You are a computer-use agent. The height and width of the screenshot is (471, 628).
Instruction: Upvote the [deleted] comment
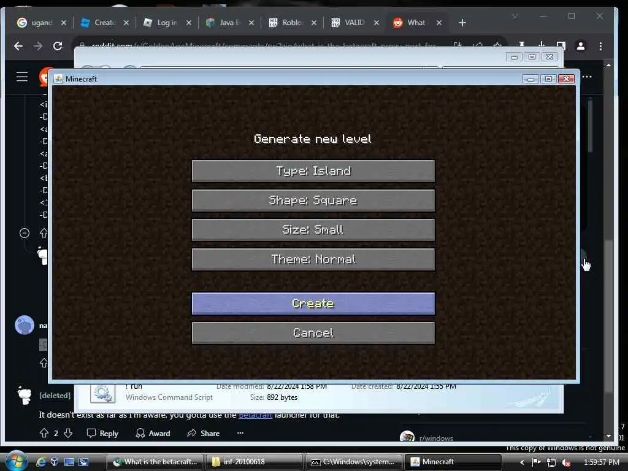pyautogui.click(x=44, y=433)
